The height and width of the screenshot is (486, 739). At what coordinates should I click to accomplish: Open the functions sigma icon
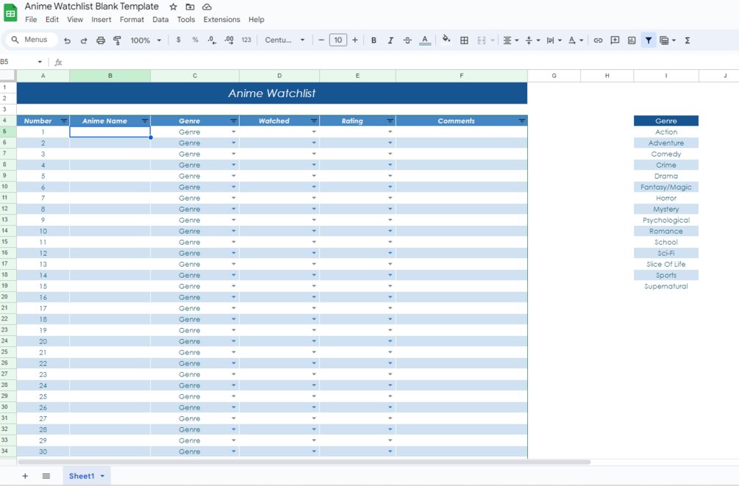688,40
